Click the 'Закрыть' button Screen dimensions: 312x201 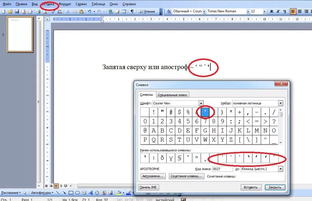275,187
